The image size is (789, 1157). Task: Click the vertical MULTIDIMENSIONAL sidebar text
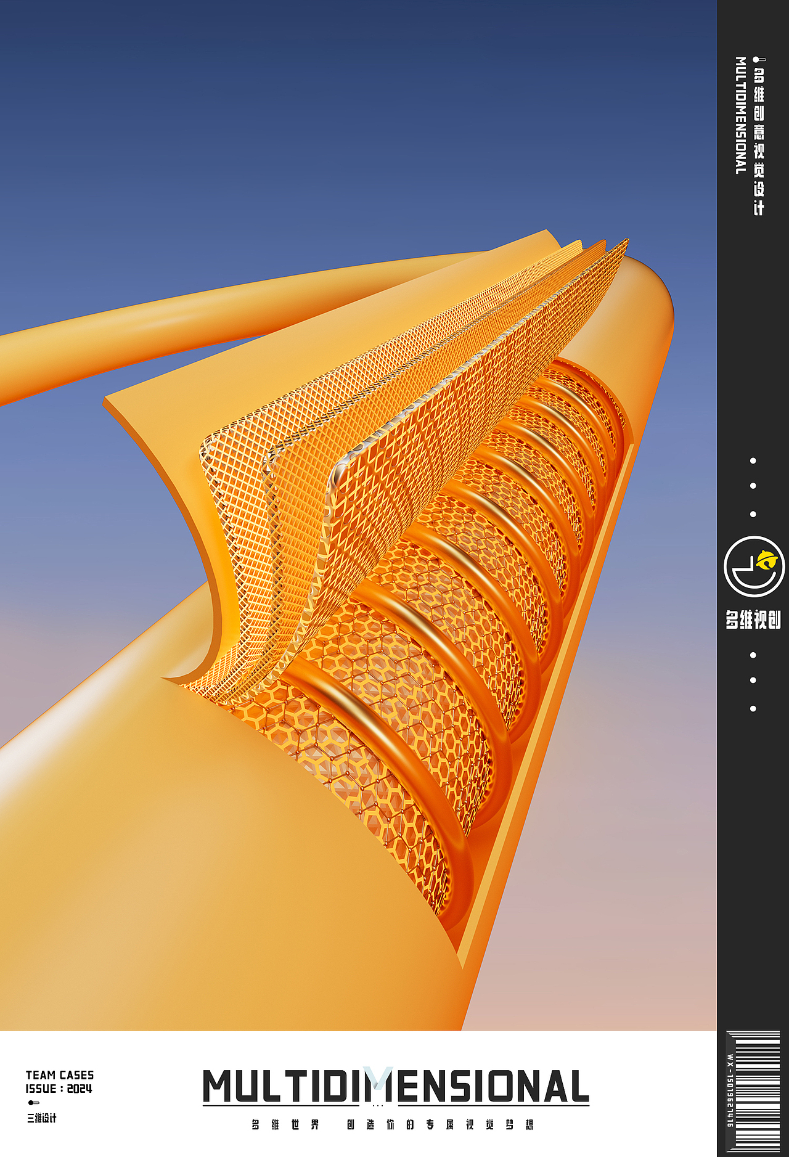[x=740, y=115]
